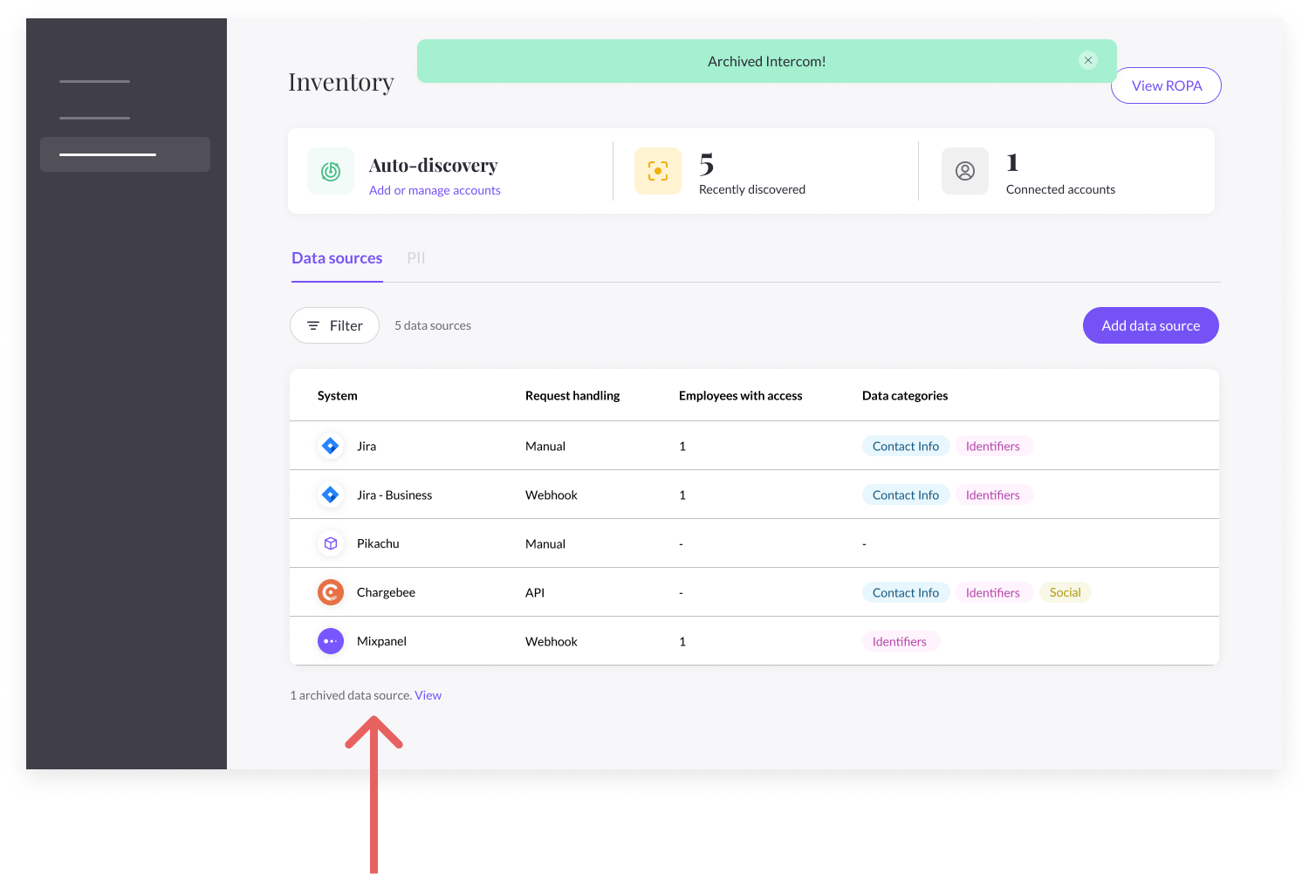Screen dimensions: 1309x874
Task: Click the Request handling column header
Action: coord(572,395)
